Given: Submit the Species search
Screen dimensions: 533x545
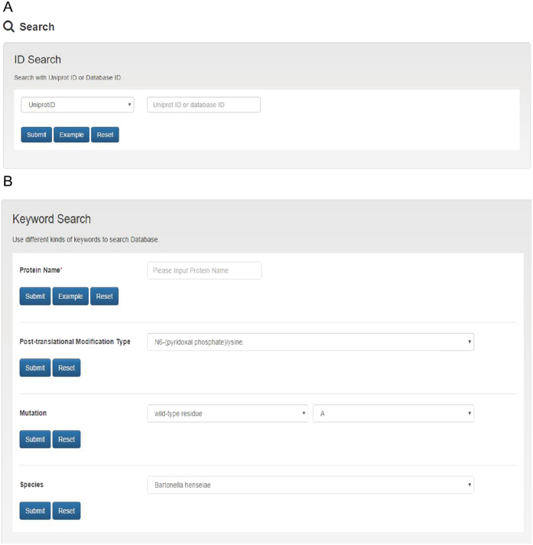Looking at the screenshot, I should [35, 511].
